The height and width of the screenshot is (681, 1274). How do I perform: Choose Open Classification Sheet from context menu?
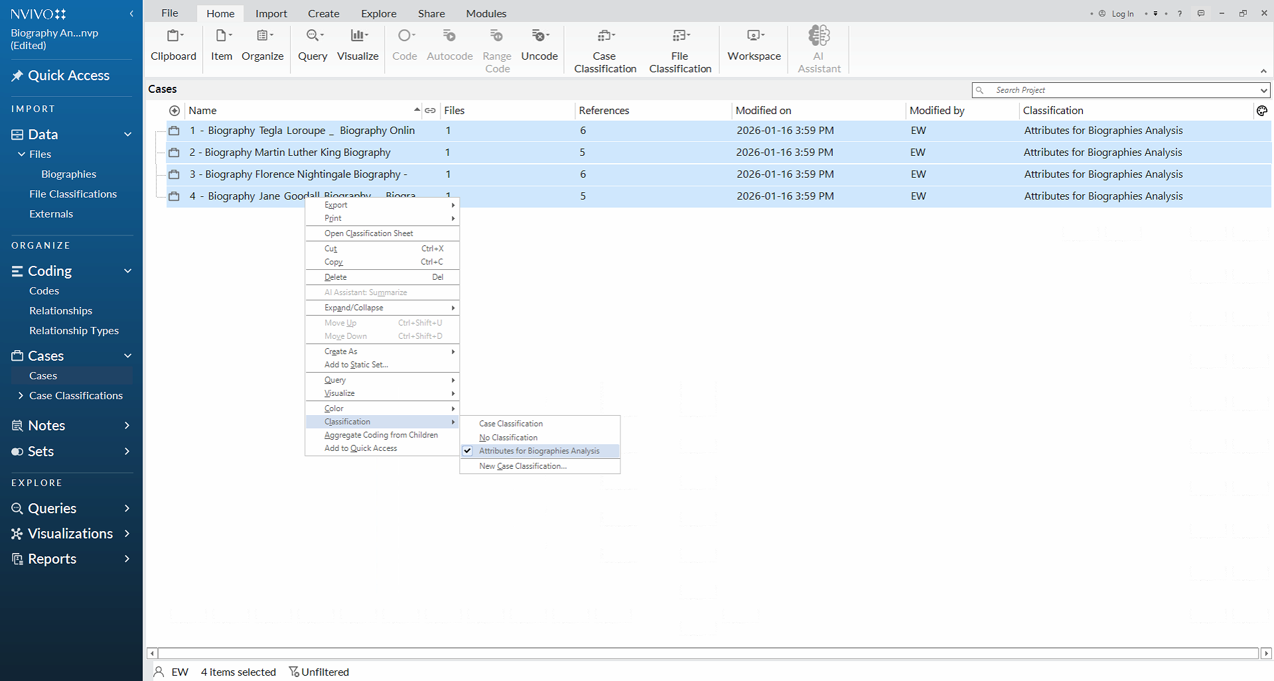click(369, 233)
